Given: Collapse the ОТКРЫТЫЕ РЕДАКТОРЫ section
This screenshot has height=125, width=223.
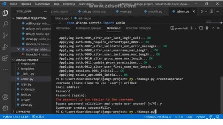Looking at the screenshot, I should pos(31,18).
